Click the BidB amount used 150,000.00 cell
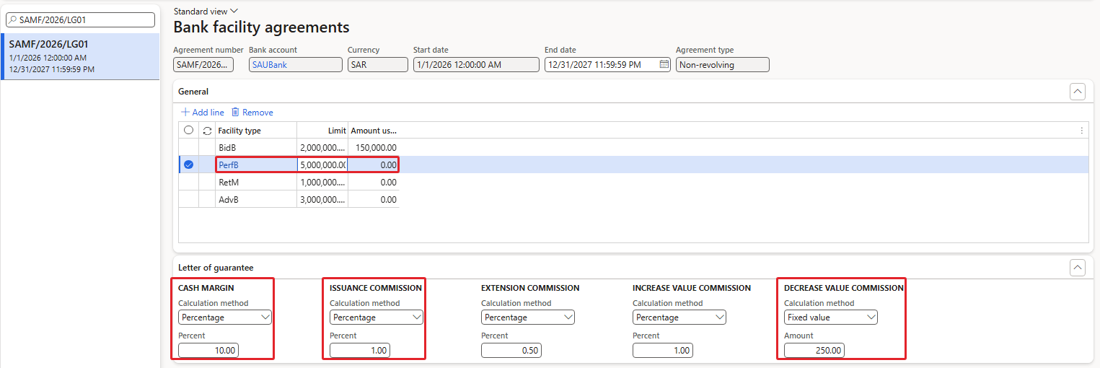The width and height of the screenshot is (1100, 368). pos(374,147)
